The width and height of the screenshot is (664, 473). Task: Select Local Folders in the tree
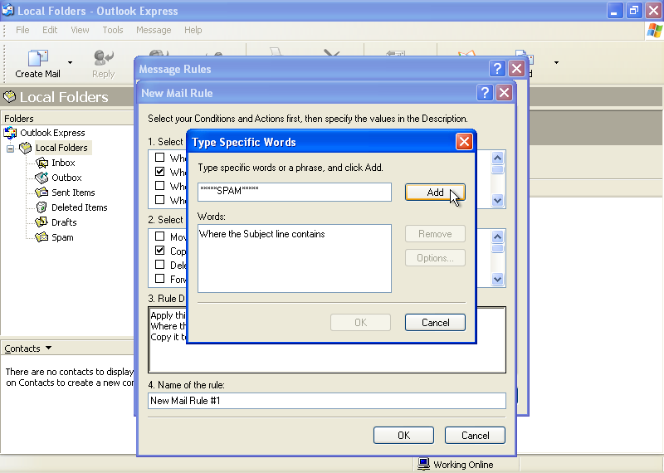pos(61,148)
